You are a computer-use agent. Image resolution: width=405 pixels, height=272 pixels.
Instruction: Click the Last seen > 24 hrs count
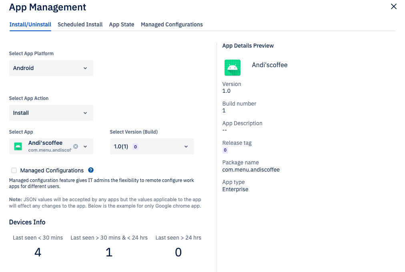coord(178,252)
